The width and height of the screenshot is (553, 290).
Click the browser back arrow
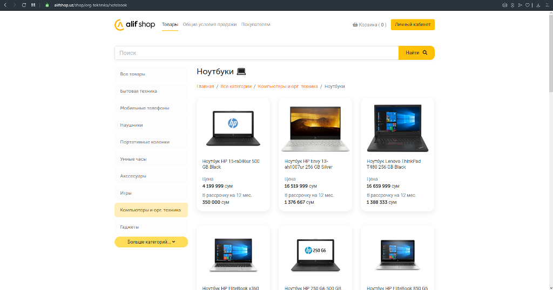[6, 5]
